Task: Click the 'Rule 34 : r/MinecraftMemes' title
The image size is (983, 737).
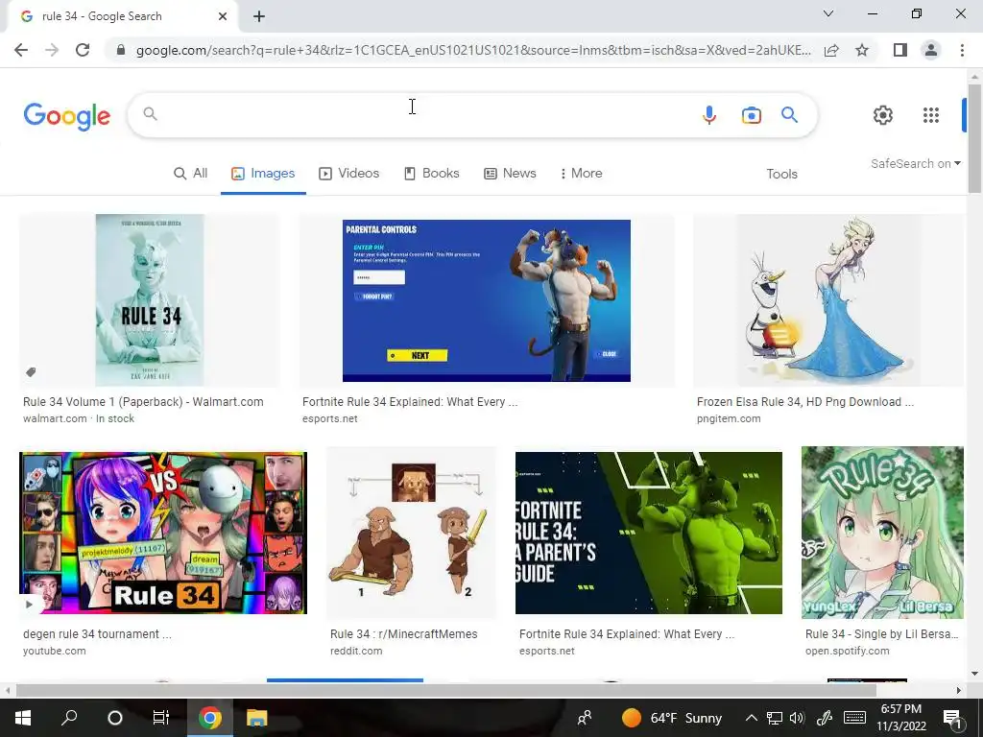Action: coord(404,634)
